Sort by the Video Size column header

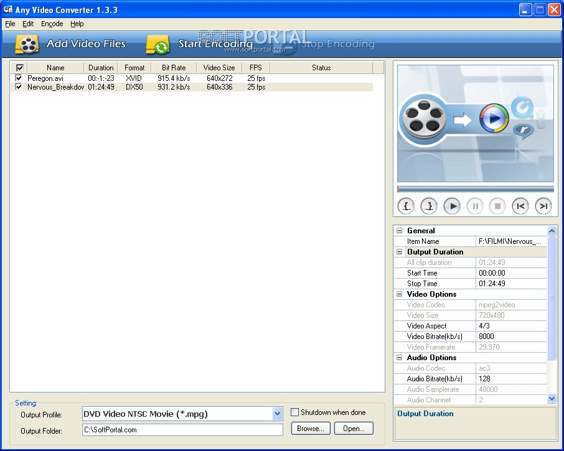coord(219,68)
